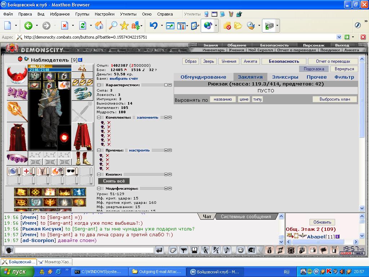
Task: Delete the last Комплекты set via red X
Action: pos(109,144)
